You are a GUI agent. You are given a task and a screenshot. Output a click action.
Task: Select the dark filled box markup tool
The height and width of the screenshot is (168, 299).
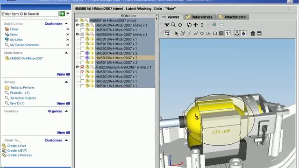click(x=221, y=34)
